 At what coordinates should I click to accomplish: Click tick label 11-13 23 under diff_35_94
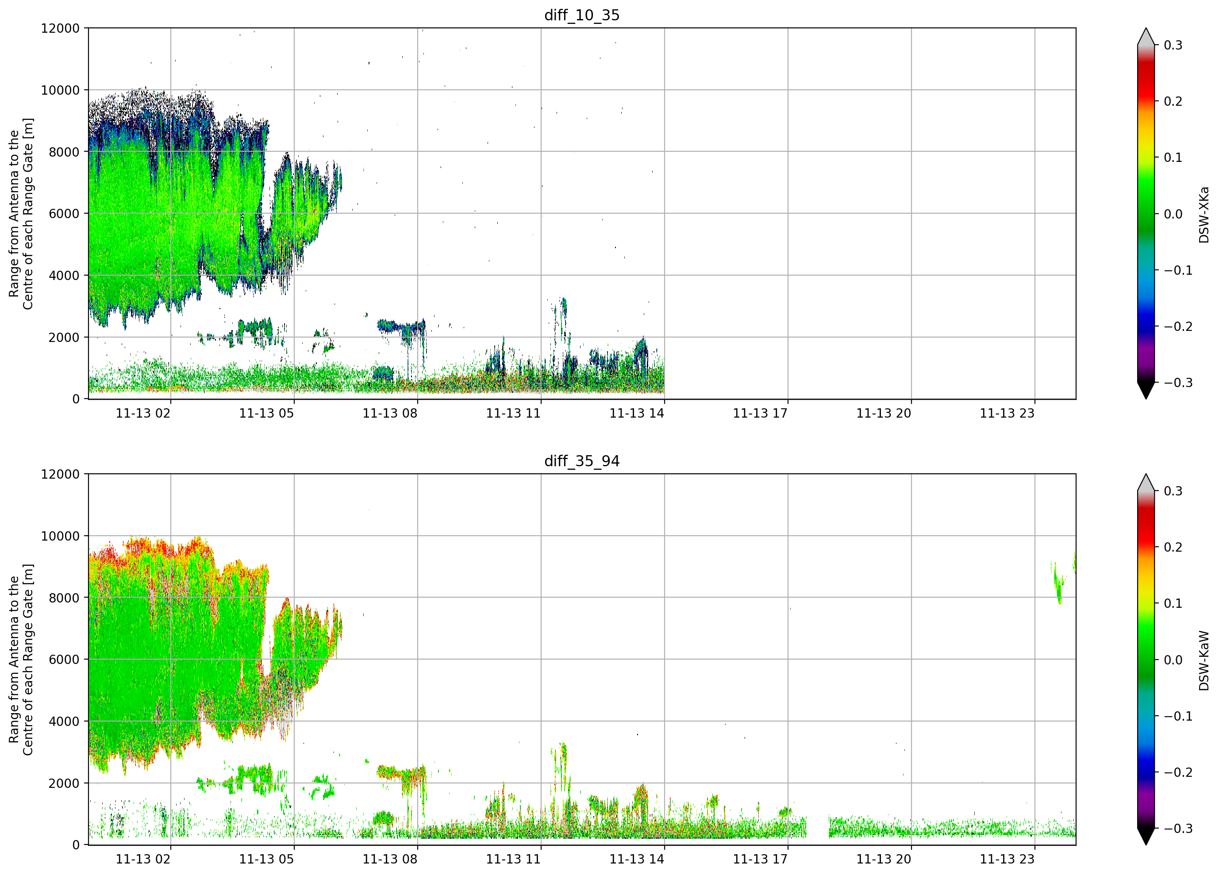(x=1007, y=860)
